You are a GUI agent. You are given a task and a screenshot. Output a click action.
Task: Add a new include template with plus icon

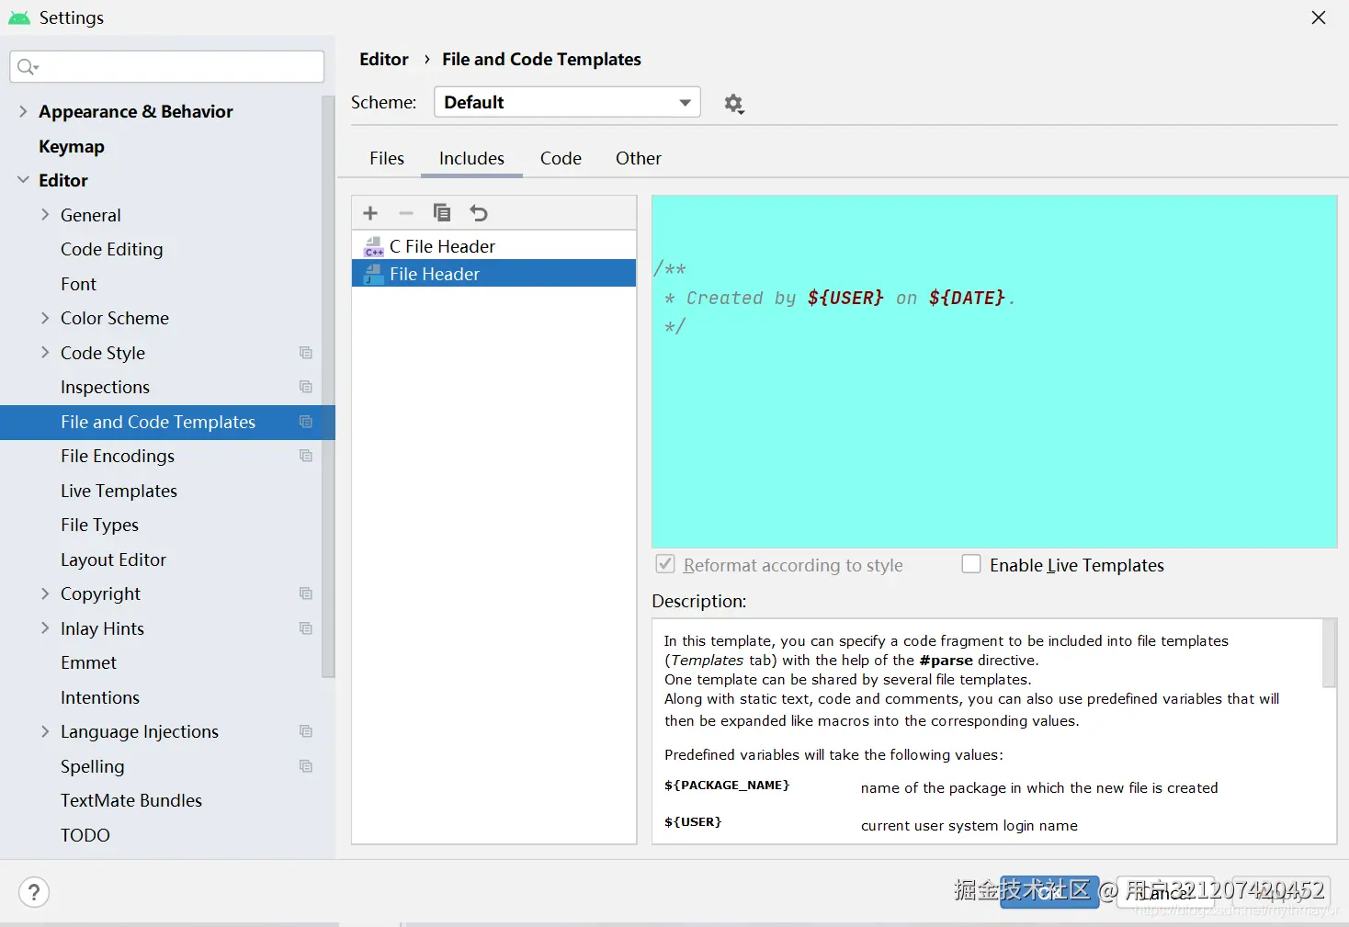click(370, 213)
